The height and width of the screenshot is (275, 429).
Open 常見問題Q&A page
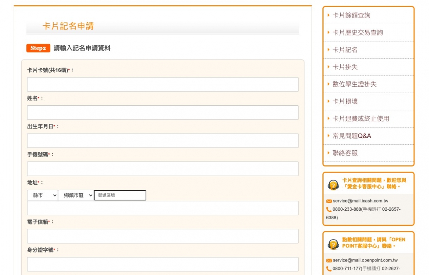pyautogui.click(x=352, y=136)
